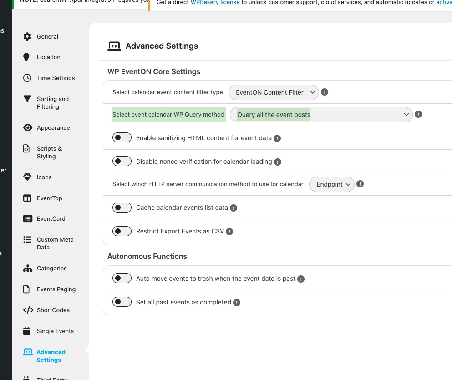Image resolution: width=452 pixels, height=380 pixels.
Task: Switch to Single Events settings tab
Action: coord(55,331)
